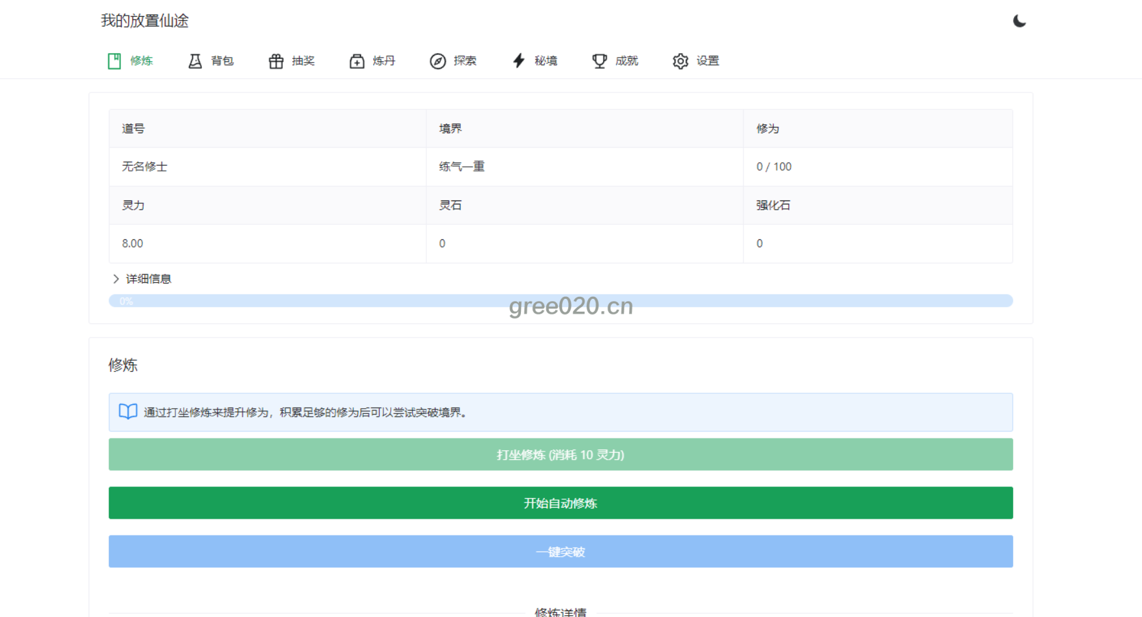1142x617 pixels.
Task: Toggle dark mode with moon icon
Action: coord(1019,21)
